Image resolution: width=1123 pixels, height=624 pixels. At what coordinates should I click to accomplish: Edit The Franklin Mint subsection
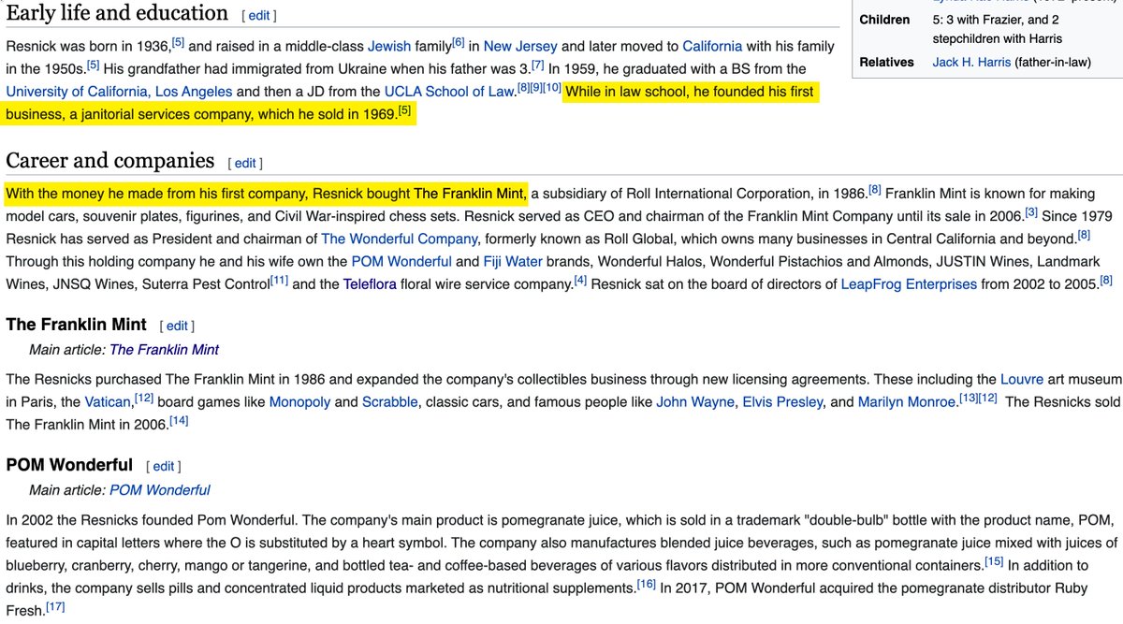coord(177,326)
